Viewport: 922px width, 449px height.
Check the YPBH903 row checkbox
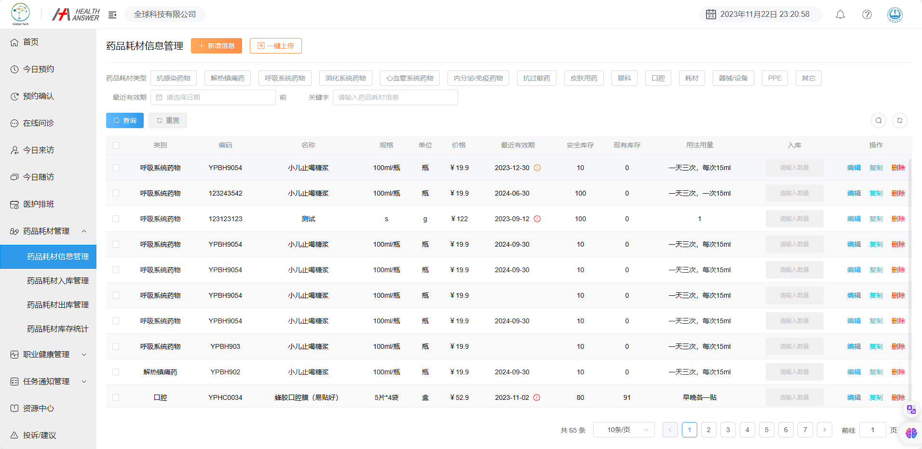[x=116, y=346]
